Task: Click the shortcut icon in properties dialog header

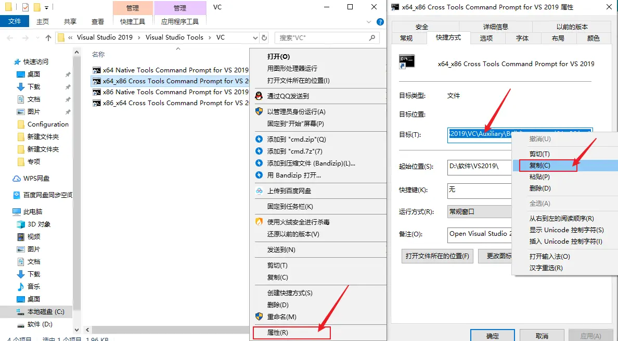Action: (x=407, y=62)
